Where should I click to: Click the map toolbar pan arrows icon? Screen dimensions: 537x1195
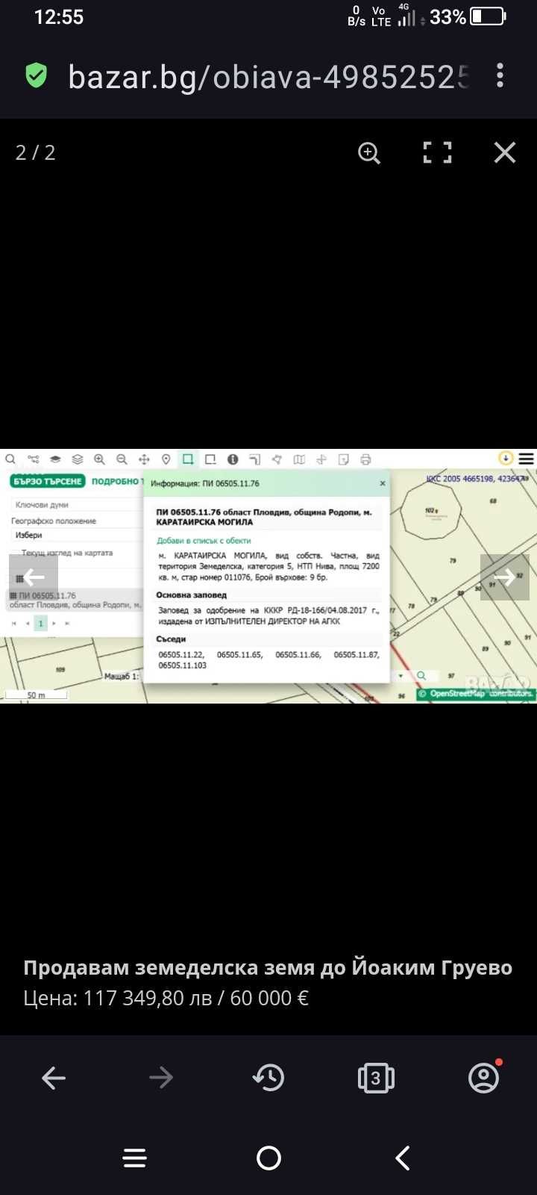click(x=144, y=459)
